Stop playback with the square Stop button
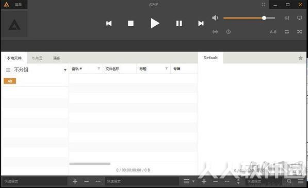308x188 pixels. point(131,23)
